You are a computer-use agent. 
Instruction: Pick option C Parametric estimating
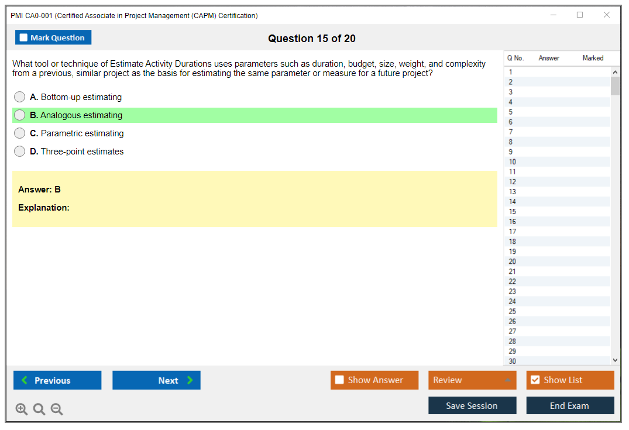(20, 133)
